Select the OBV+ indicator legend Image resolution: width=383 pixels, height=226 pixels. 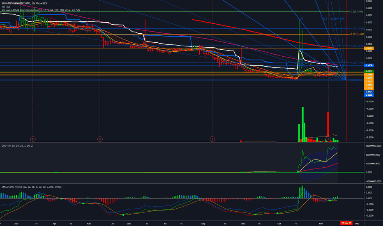[17, 145]
